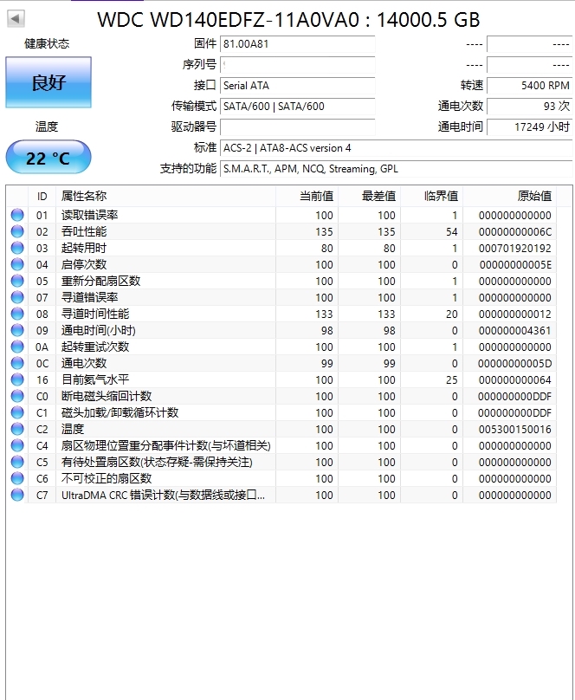
Task: Click the firmware field 81.00A81
Action: [x=298, y=44]
